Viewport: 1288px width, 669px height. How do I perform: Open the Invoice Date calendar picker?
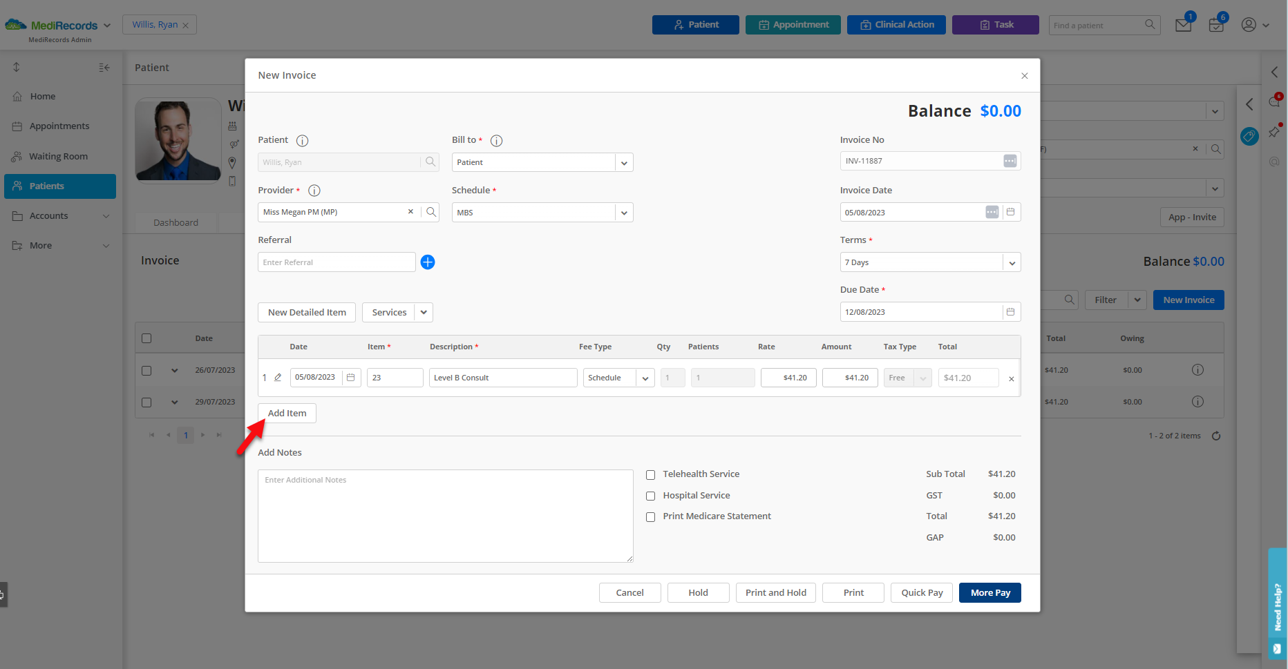[1010, 212]
